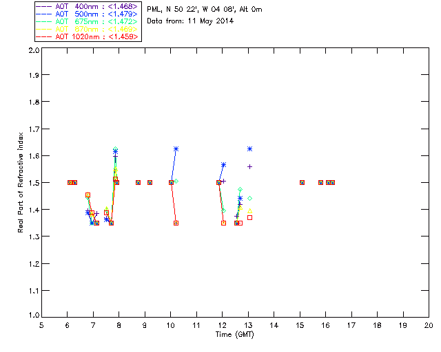The width and height of the screenshot is (441, 352).
Task: Click the y-axis tick label 2.0
Action: point(34,50)
